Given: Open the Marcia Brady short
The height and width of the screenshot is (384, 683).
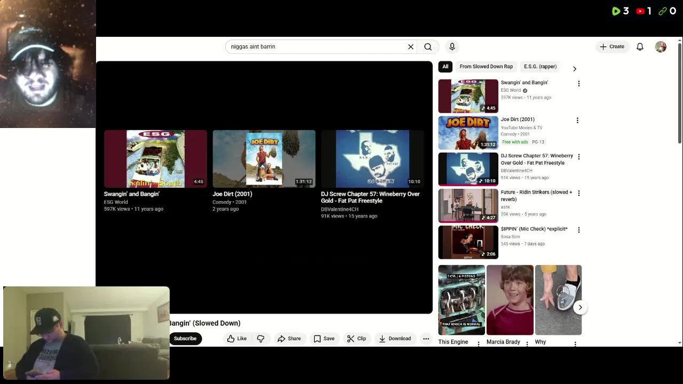Looking at the screenshot, I should (510, 300).
